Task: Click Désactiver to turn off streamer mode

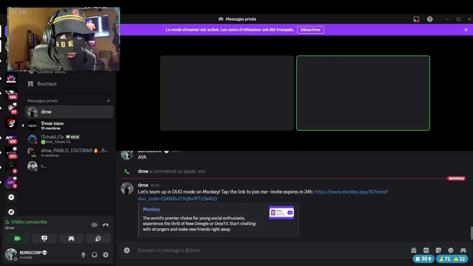Action: point(310,30)
